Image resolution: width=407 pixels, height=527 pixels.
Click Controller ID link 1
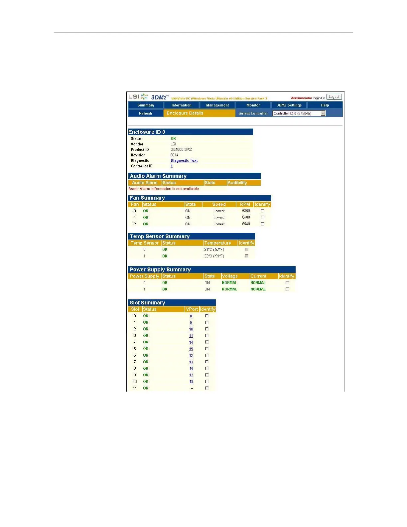point(172,166)
